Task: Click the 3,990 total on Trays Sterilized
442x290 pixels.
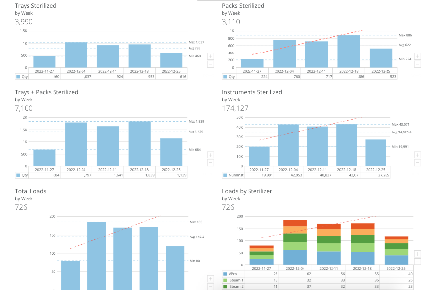Action: point(24,22)
